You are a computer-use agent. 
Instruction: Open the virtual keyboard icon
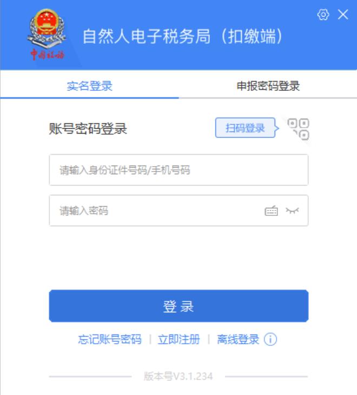click(271, 210)
